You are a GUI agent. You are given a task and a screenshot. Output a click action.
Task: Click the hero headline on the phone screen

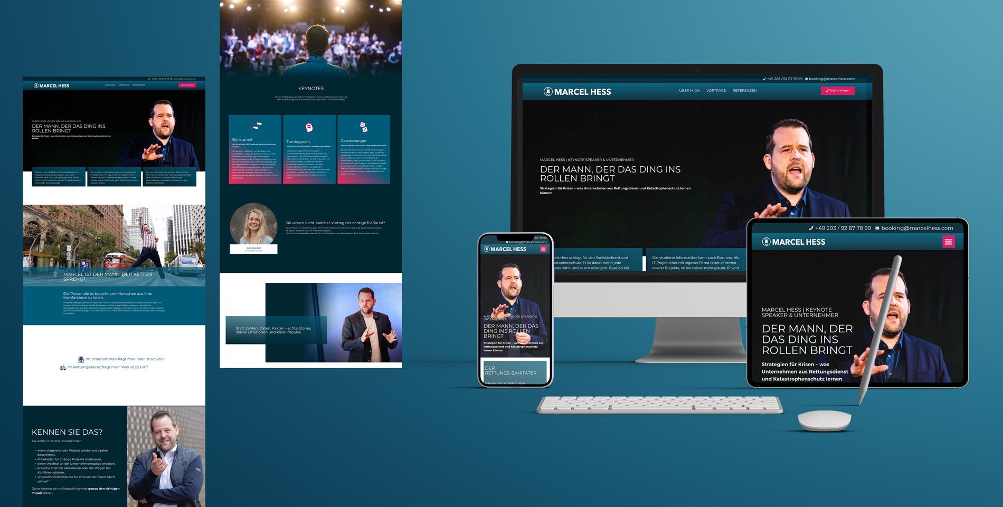(511, 331)
